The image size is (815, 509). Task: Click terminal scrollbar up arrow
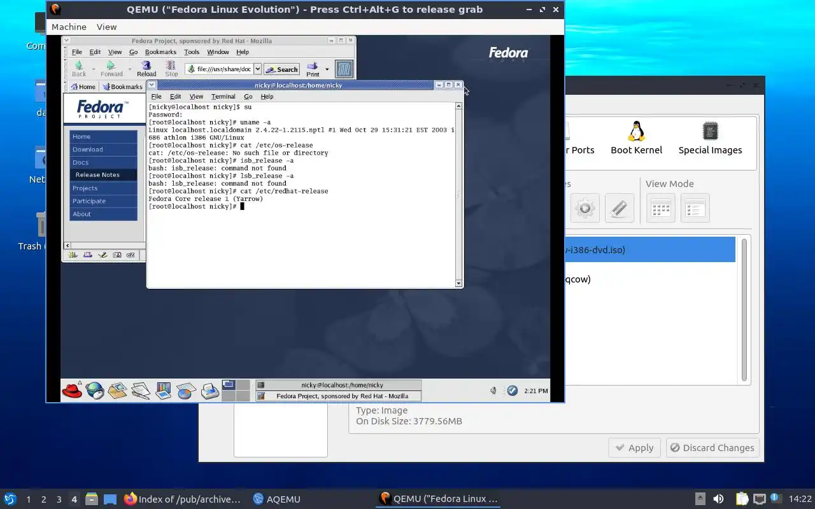pos(458,106)
